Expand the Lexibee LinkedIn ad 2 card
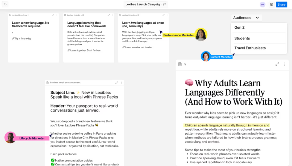Screen dimensions: 292x166 click(x=109, y=15)
